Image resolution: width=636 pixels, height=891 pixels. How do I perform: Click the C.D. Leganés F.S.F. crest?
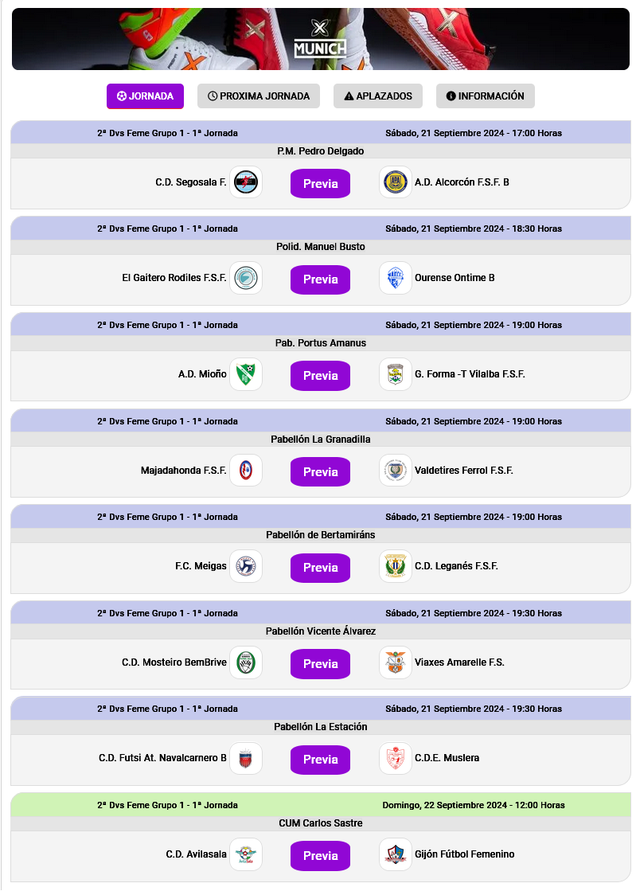[x=396, y=566]
